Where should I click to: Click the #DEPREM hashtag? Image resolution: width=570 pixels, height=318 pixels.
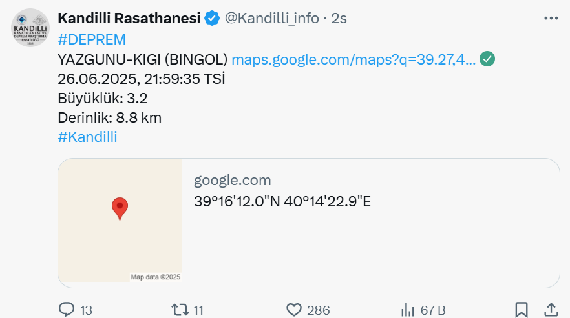(x=92, y=39)
